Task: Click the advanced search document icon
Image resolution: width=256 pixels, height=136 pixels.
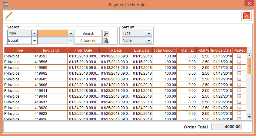Action: [106, 40]
